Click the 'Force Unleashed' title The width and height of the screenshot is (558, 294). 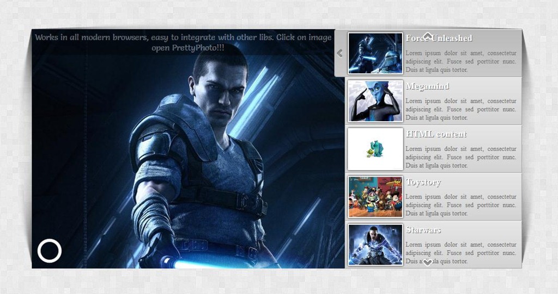pos(439,38)
